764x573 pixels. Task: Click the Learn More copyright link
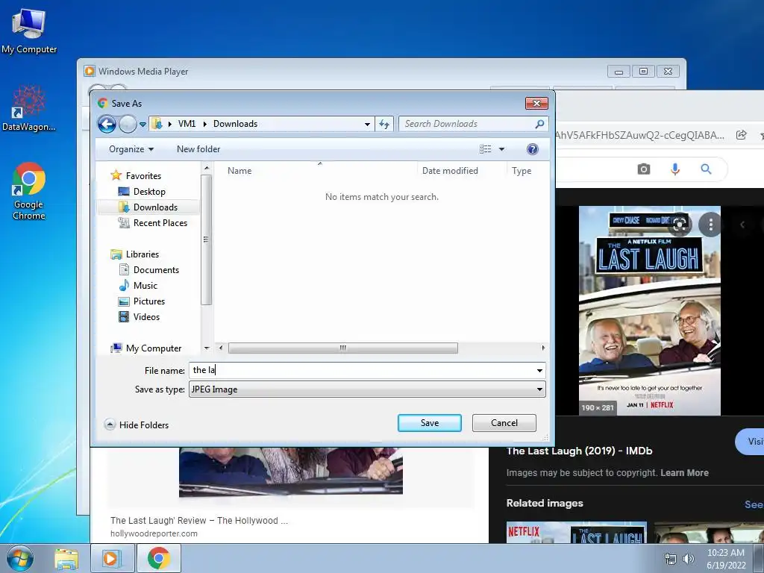coord(684,472)
